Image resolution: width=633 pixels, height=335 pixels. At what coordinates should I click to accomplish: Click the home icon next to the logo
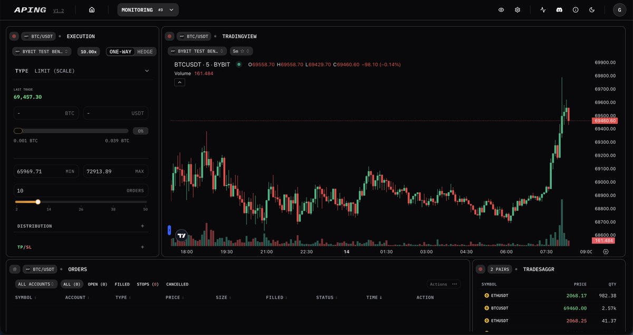click(x=92, y=9)
